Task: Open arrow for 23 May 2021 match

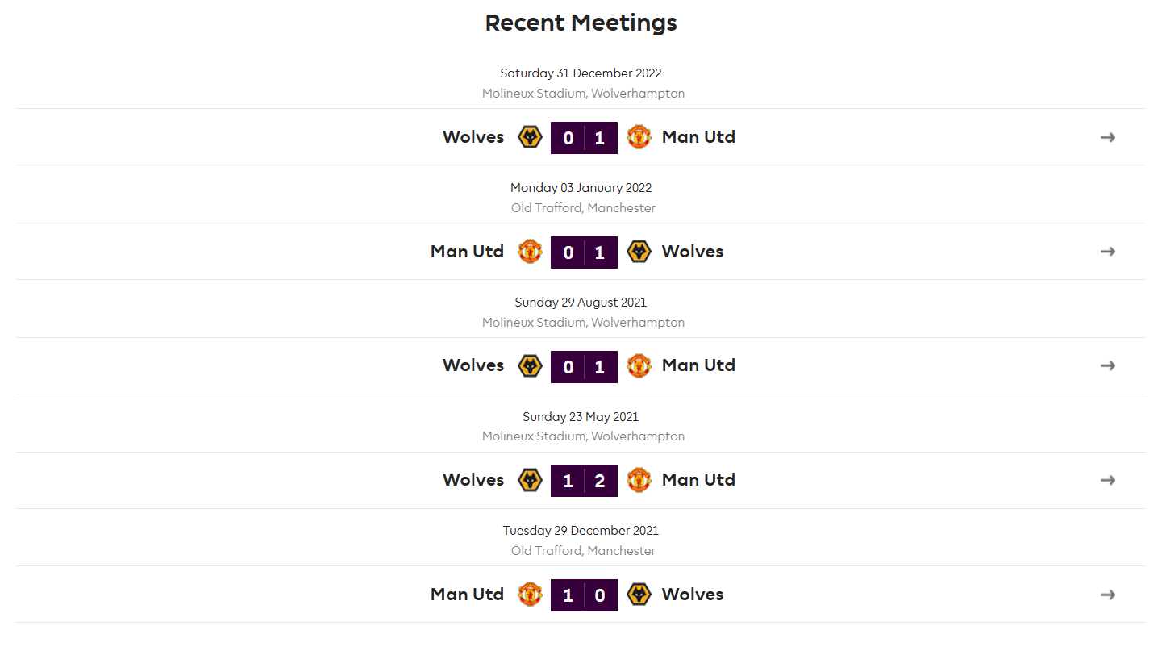Action: [x=1108, y=480]
